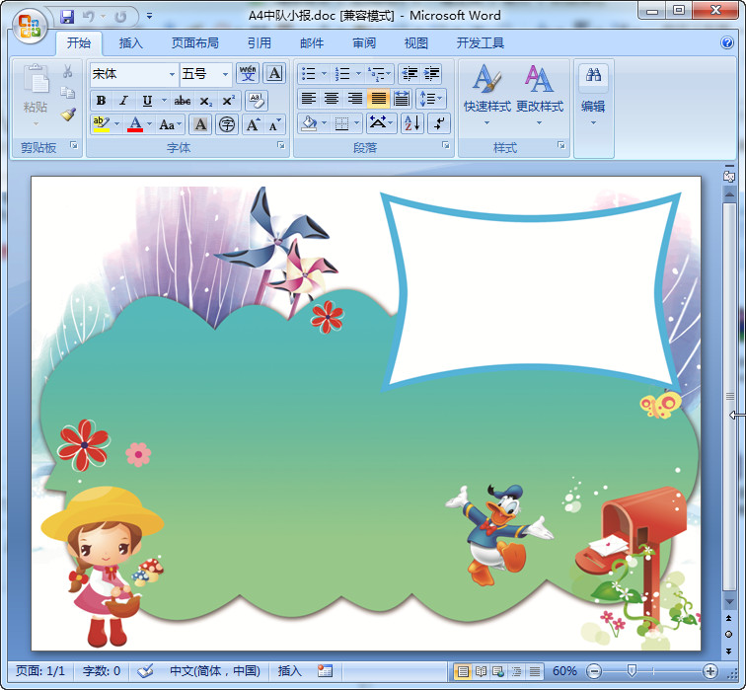Click the zoom slider handle
Viewport: 746px width, 690px height.
click(632, 671)
